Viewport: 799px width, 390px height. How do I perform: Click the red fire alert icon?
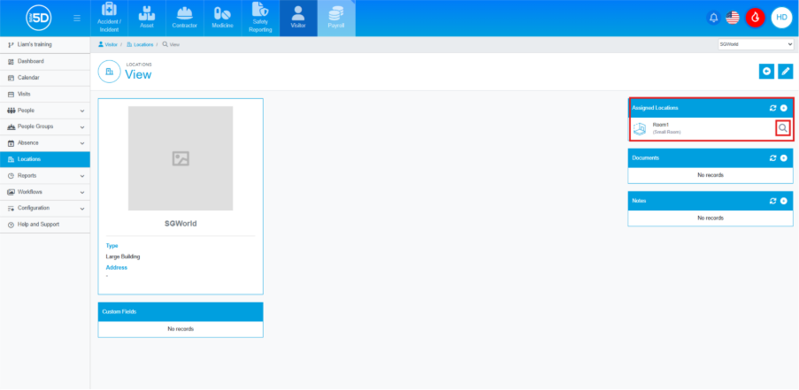(755, 18)
